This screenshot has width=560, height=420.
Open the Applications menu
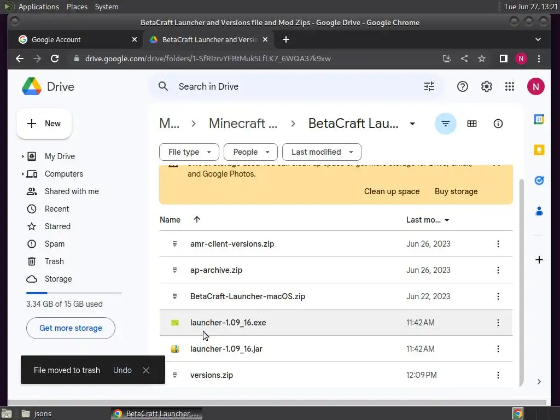pos(39,7)
